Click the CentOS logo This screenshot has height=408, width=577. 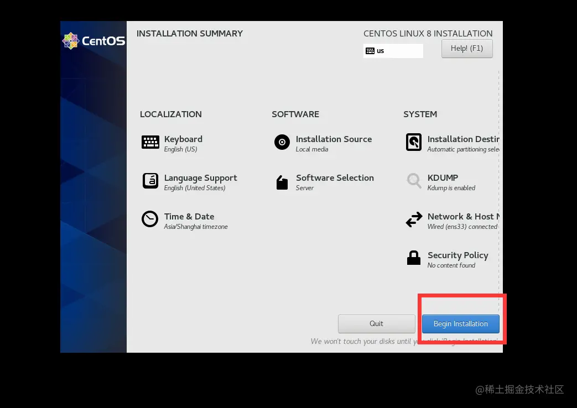point(94,41)
